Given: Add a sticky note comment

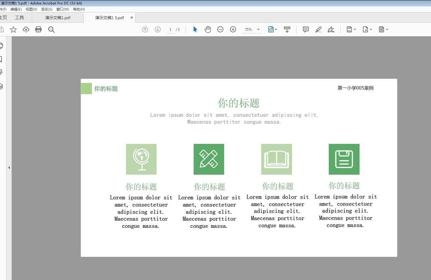Looking at the screenshot, I should pos(306,29).
